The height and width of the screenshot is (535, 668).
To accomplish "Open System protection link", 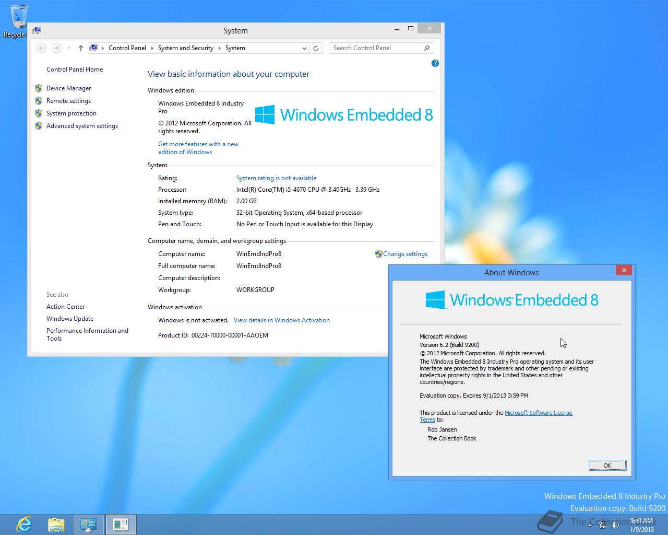I will pos(71,113).
